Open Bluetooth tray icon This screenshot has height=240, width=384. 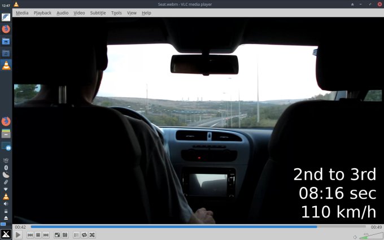pyautogui.click(x=6, y=168)
